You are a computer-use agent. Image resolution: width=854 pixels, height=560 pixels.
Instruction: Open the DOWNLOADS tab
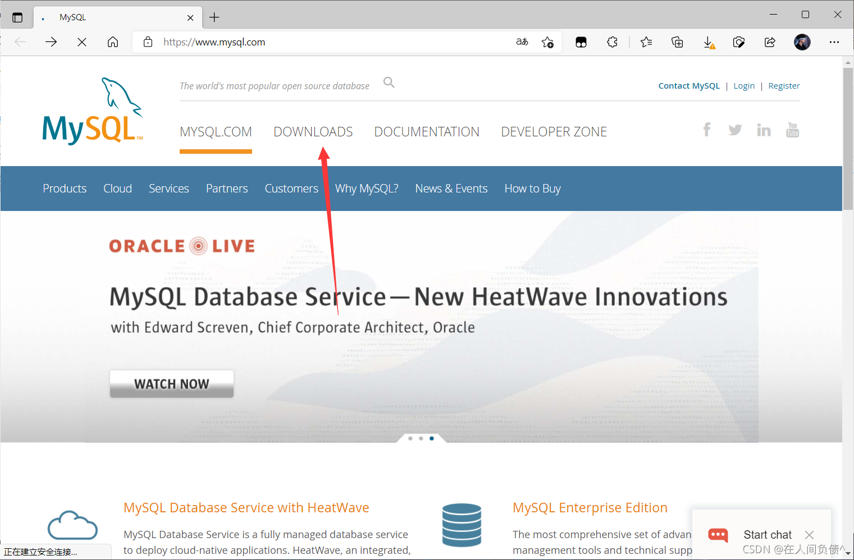pyautogui.click(x=313, y=132)
